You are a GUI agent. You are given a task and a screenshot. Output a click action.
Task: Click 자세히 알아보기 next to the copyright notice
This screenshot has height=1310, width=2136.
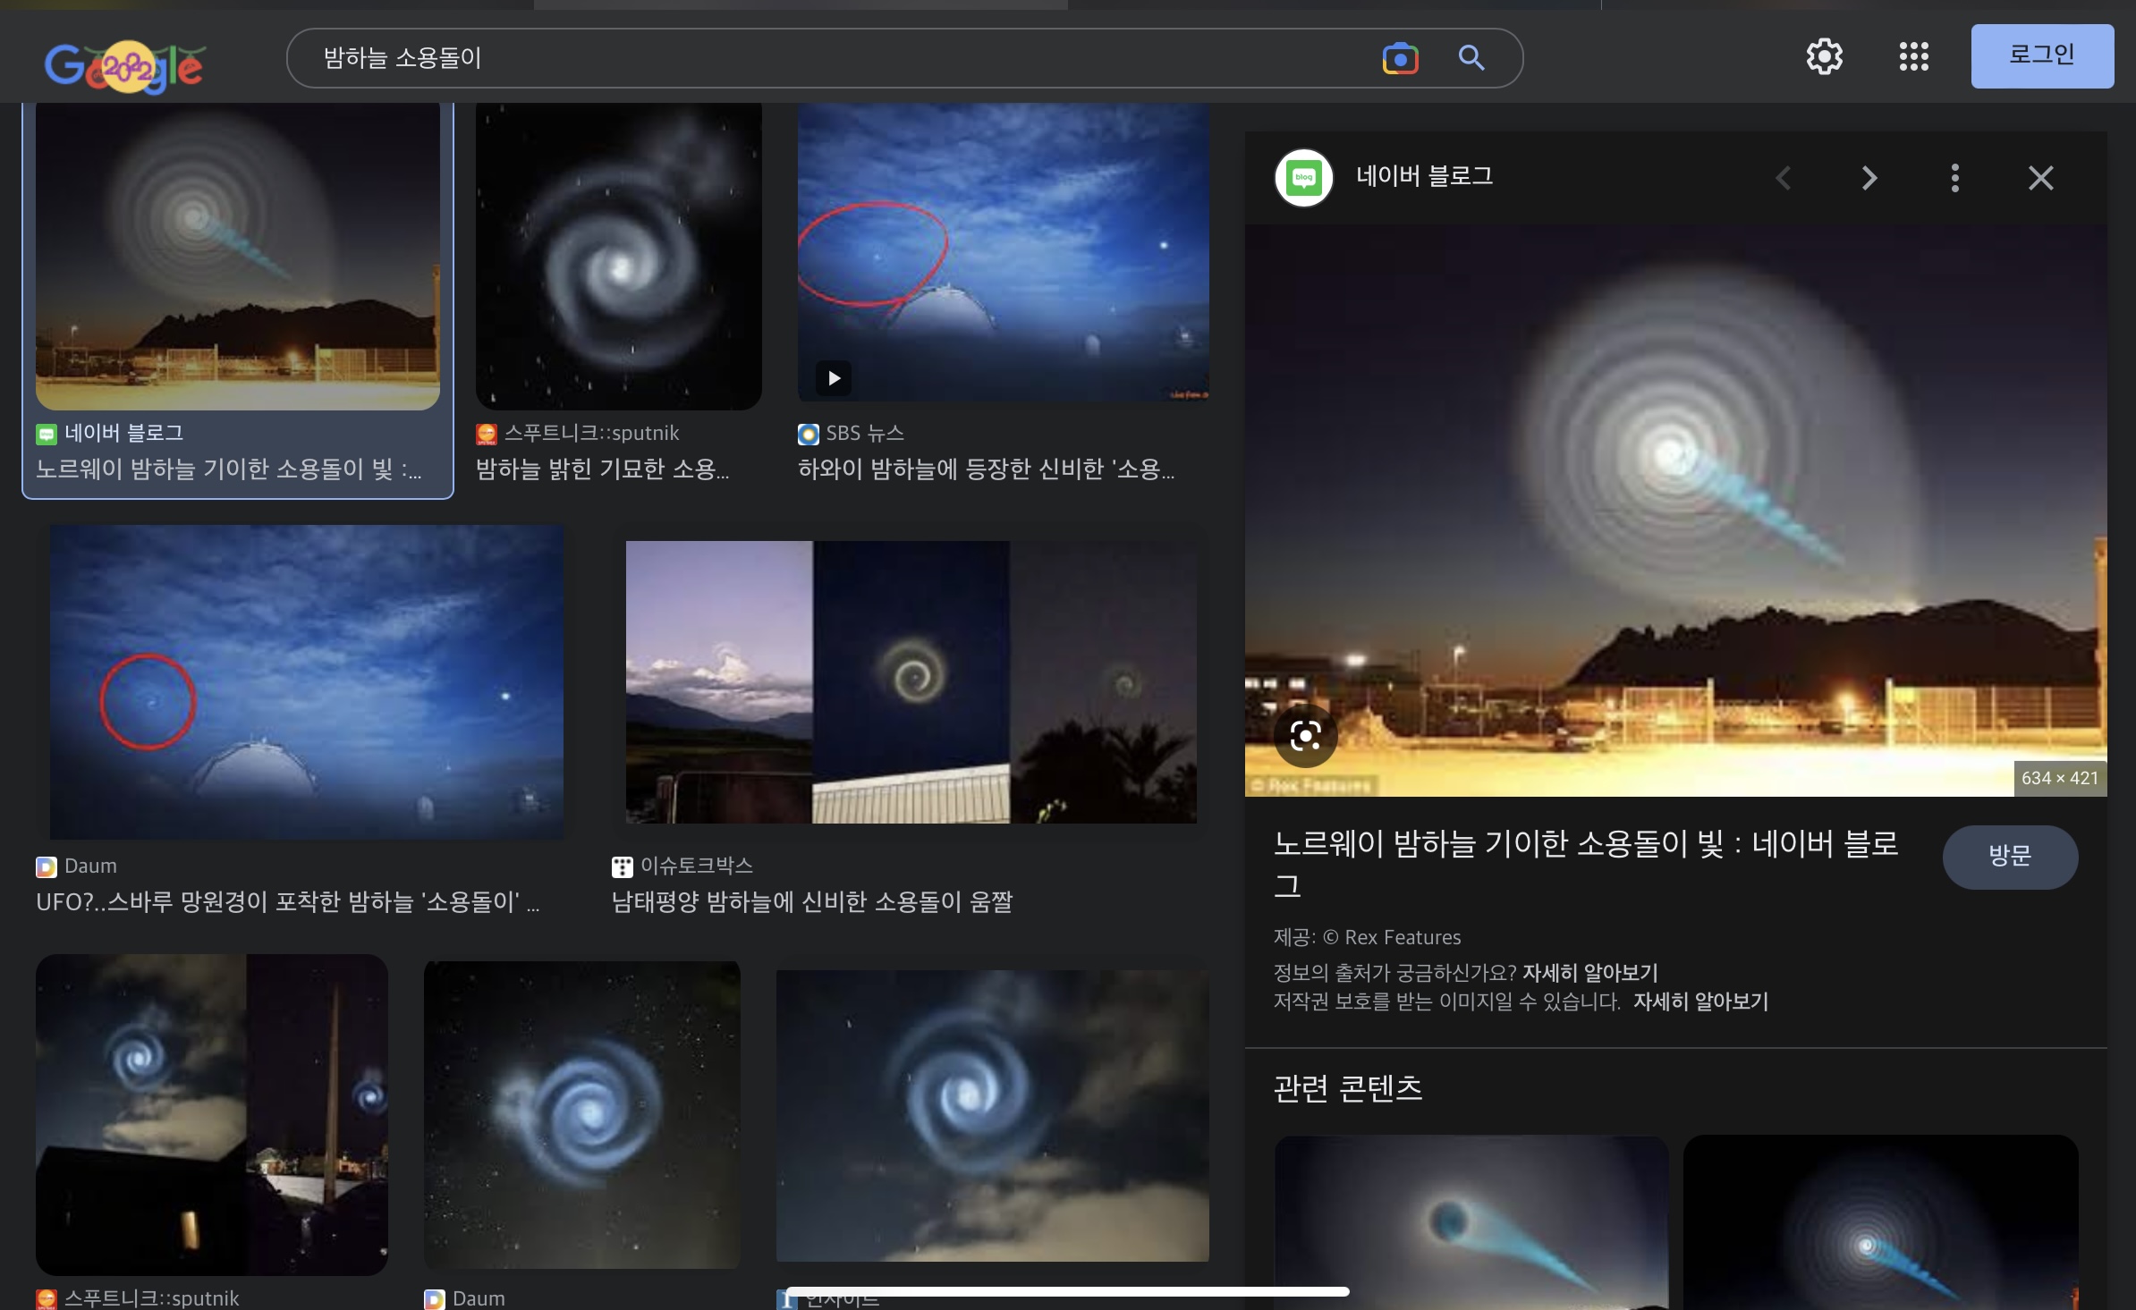[x=1700, y=1002]
